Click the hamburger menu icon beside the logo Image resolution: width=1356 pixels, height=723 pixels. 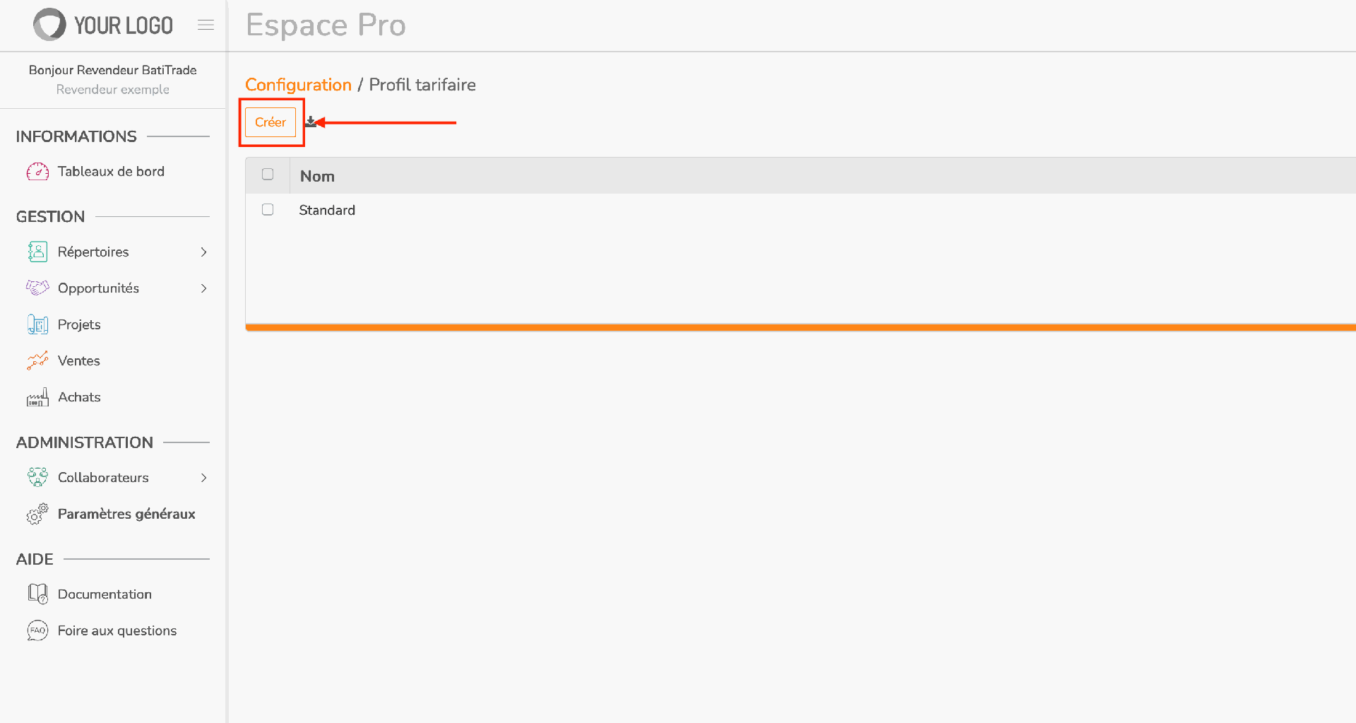(x=206, y=25)
